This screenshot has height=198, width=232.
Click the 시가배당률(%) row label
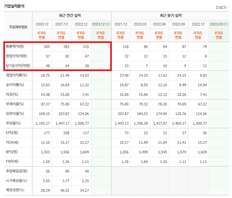[17, 180]
